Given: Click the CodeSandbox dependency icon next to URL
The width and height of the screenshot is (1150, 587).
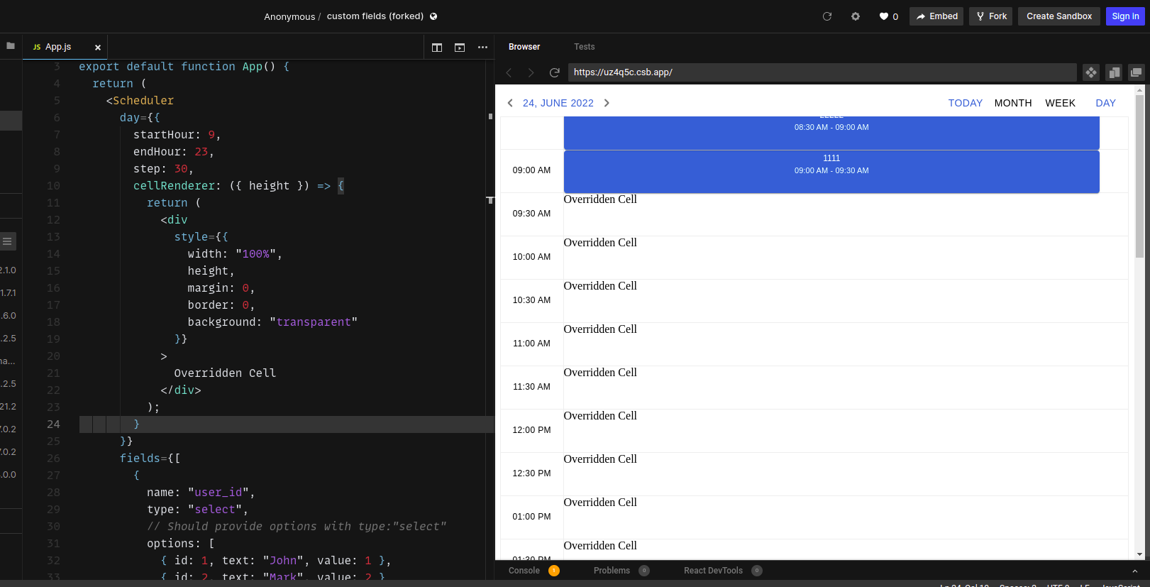Looking at the screenshot, I should [x=1091, y=72].
